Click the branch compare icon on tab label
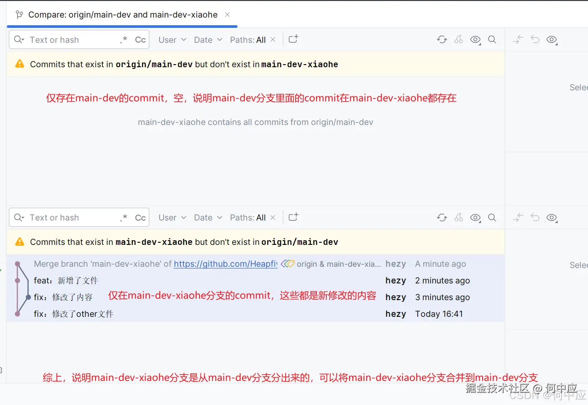This screenshot has height=405, width=588. coord(19,14)
